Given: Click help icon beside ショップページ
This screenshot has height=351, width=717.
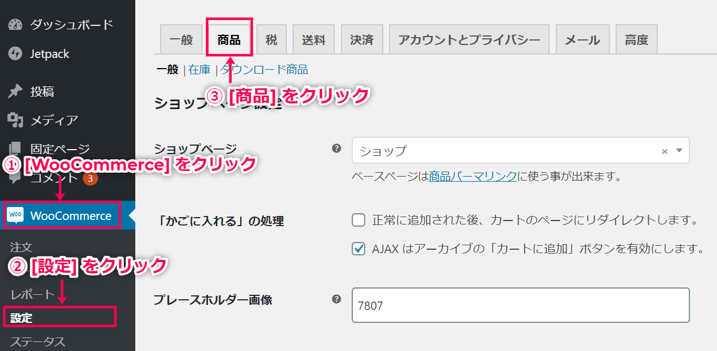Looking at the screenshot, I should 337,148.
